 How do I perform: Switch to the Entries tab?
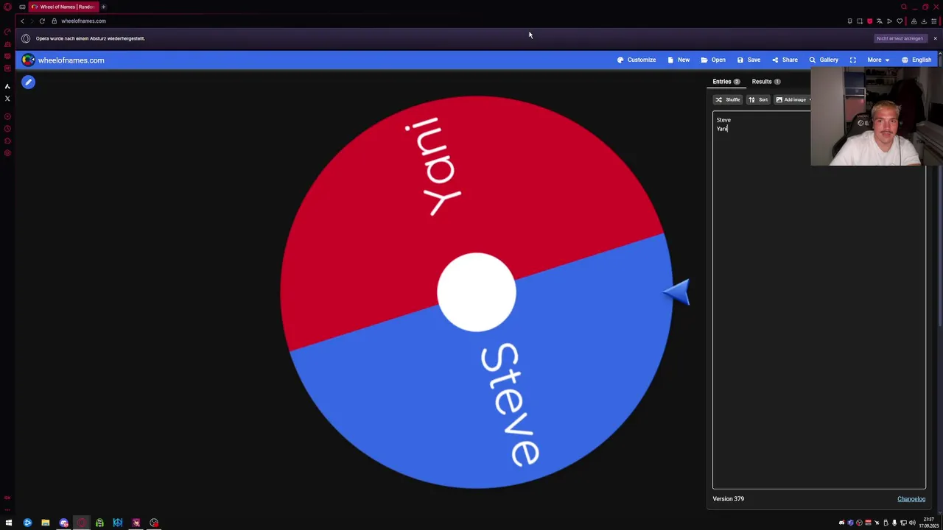point(726,82)
